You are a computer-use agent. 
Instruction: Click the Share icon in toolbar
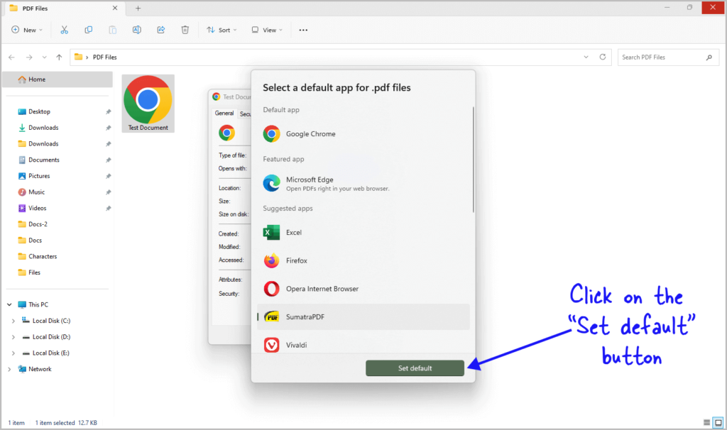[161, 30]
